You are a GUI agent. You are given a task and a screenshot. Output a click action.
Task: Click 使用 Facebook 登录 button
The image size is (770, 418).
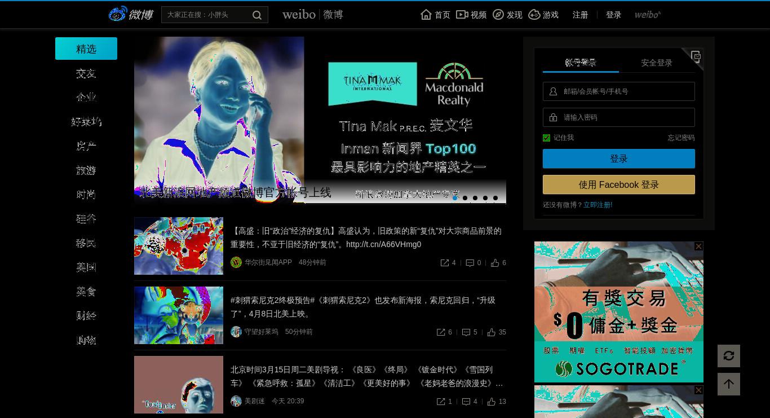coord(619,184)
